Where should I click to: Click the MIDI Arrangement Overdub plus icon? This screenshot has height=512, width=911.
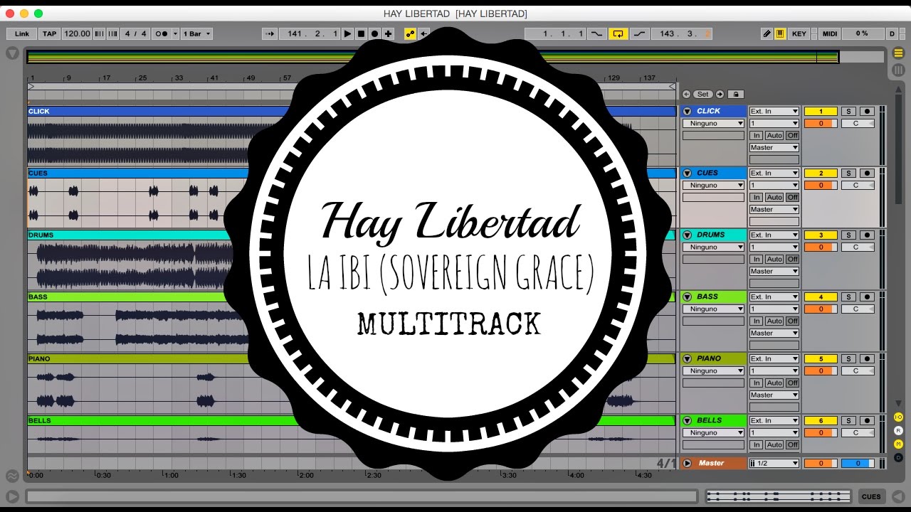388,33
